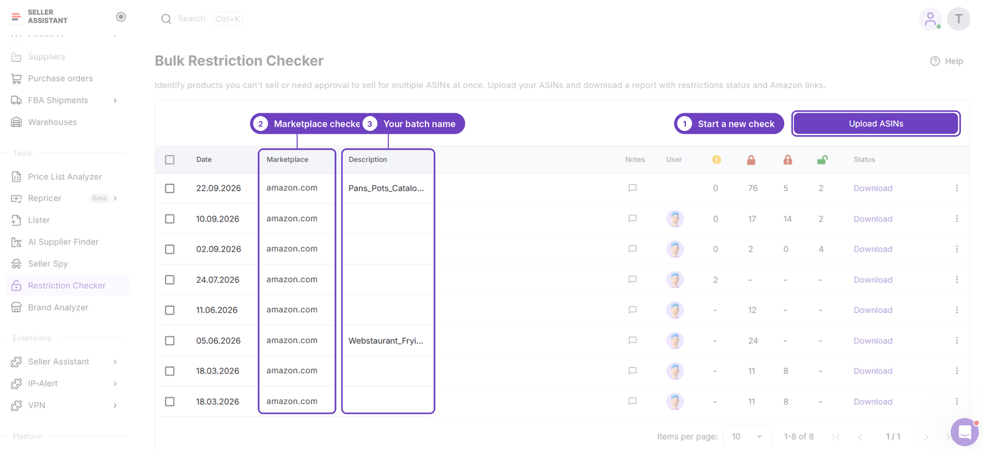
Task: Select Purchase orders in the sidebar
Action: point(60,78)
